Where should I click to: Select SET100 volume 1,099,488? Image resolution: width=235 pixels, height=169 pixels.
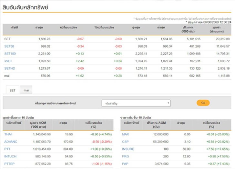[x=194, y=54]
